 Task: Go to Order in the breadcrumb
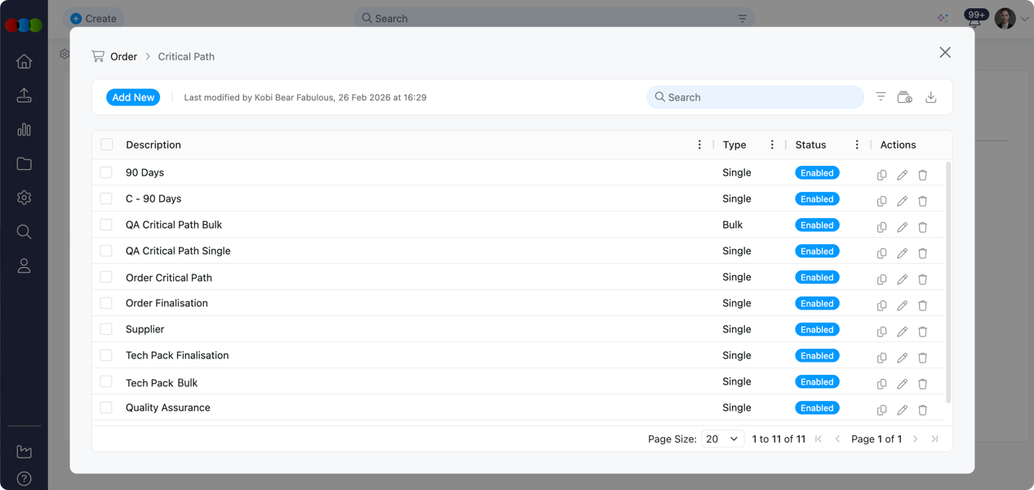point(123,56)
